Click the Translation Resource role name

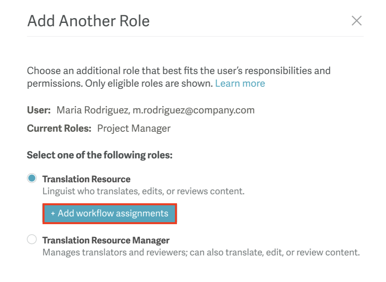tap(86, 179)
